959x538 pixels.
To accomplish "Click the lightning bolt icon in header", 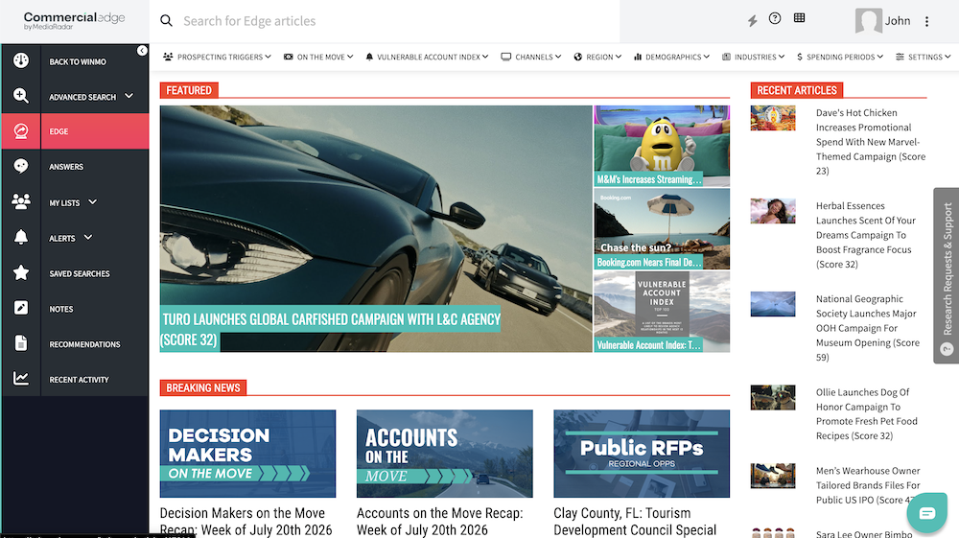I will 752,21.
